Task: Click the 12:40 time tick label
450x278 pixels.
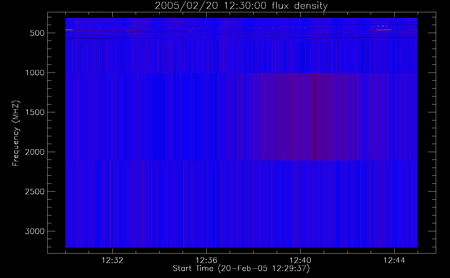Action: pos(300,260)
